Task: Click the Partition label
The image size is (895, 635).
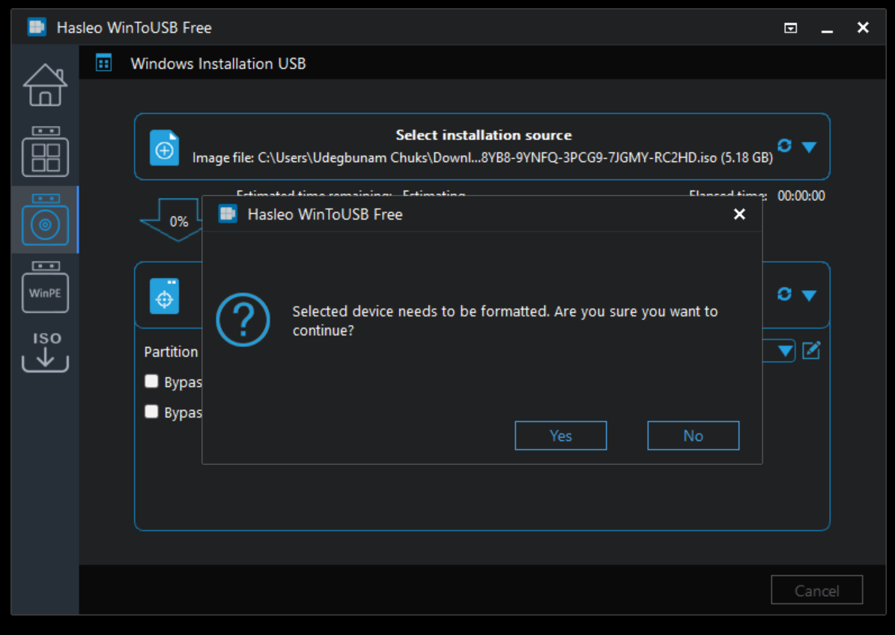Action: click(x=171, y=352)
